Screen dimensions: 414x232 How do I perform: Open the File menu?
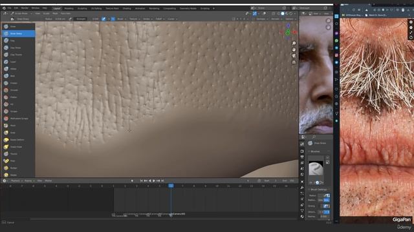pyautogui.click(x=9, y=8)
